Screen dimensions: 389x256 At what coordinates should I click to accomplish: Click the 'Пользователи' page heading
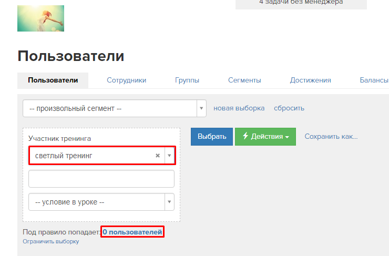pos(71,56)
